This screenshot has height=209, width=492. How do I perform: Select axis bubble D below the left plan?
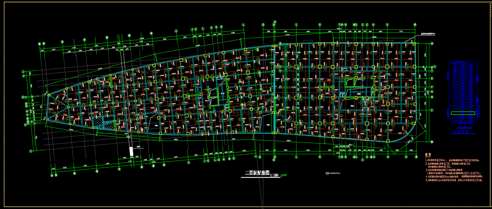[x=188, y=163]
